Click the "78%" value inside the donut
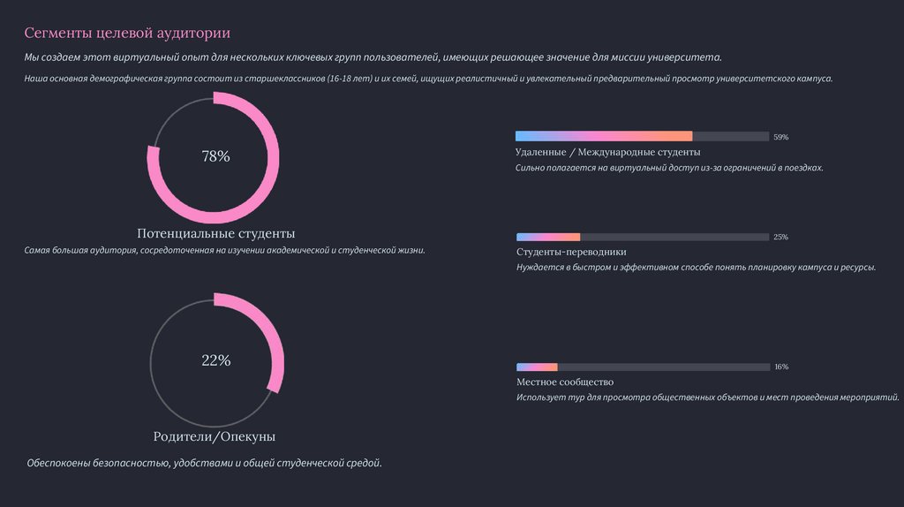 pos(215,156)
